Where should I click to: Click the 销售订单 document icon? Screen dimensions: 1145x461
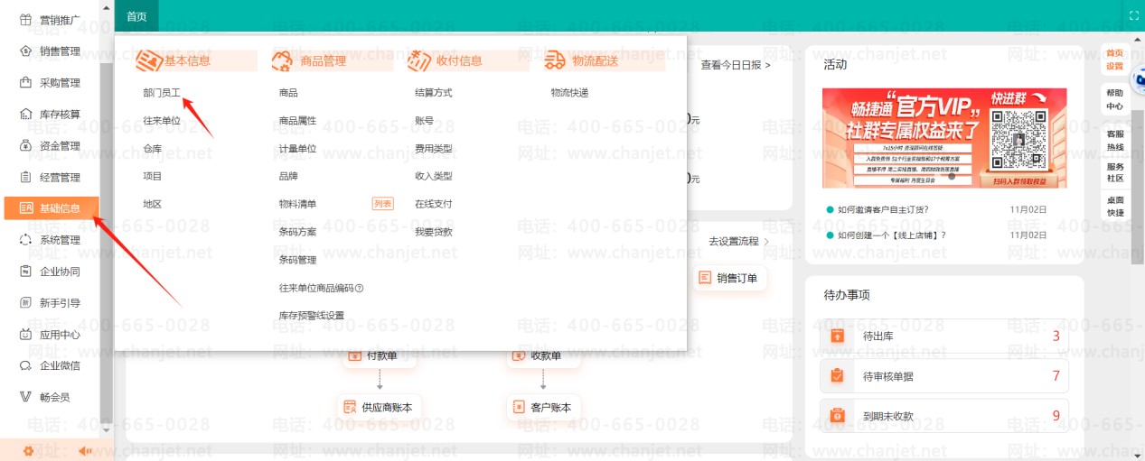[x=705, y=278]
